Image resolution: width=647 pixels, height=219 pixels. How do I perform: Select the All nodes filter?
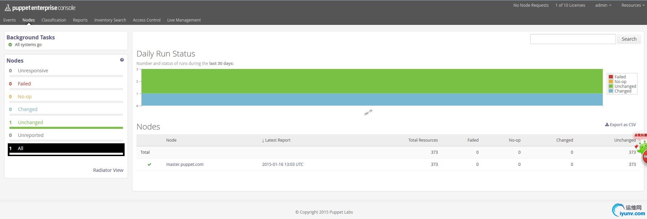click(66, 150)
